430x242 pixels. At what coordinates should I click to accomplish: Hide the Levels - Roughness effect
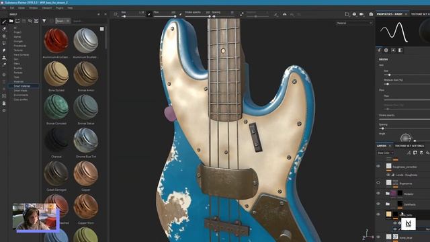pos(388,175)
